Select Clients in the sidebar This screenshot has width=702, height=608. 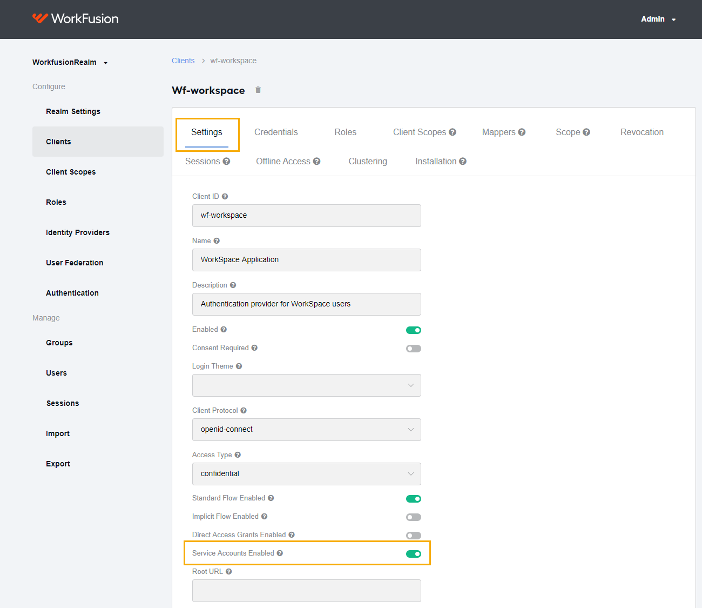pos(98,142)
